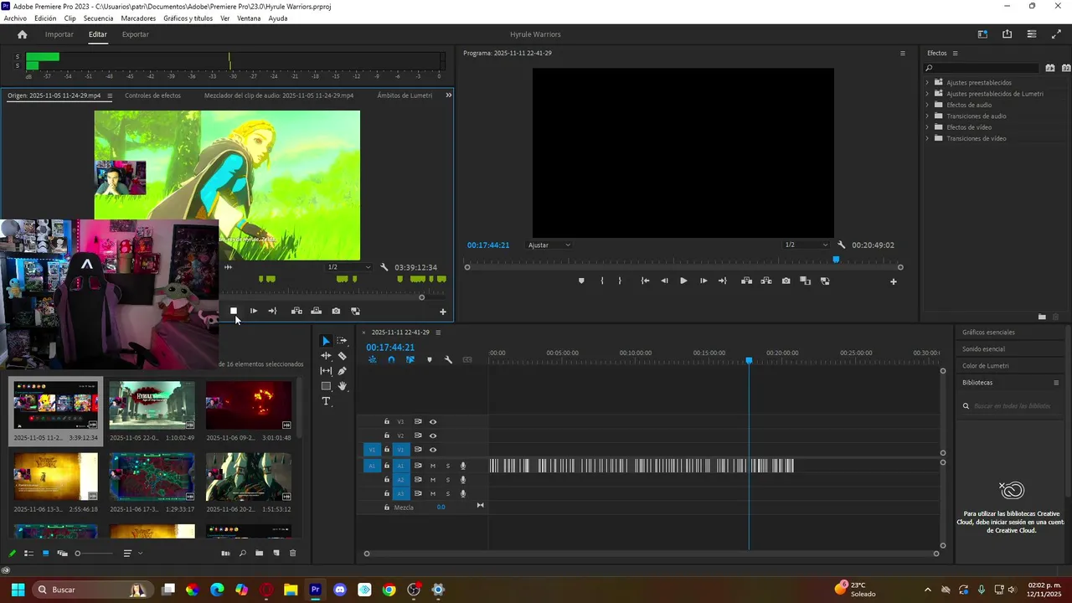Expand Transiciones de vídeo folder

coord(927,138)
